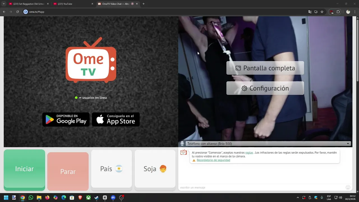The width and height of the screenshot is (359, 202).
Task: Bookmark this page with the star icon
Action: point(322,12)
